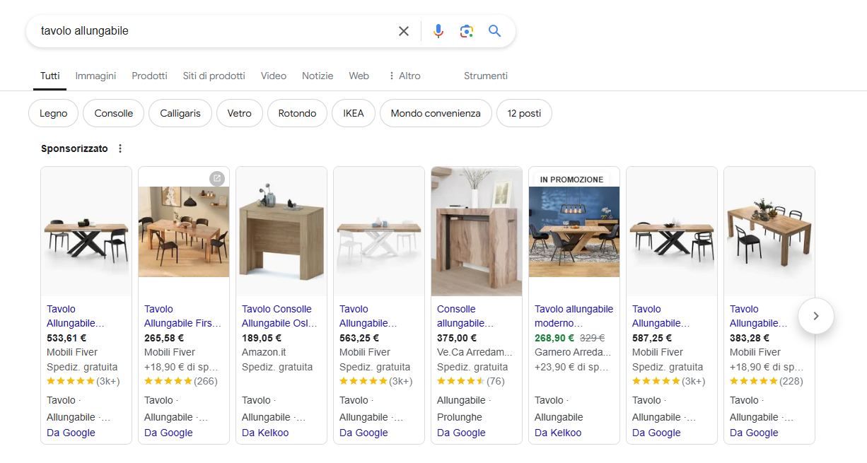Click seller name Ve.Ca Arredam...

coord(474,352)
